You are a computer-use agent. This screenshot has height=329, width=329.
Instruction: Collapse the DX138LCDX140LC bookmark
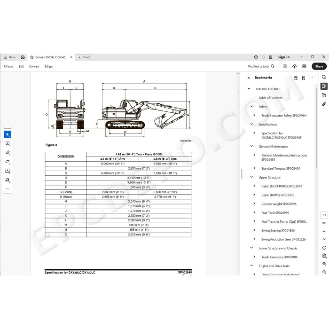249,89
